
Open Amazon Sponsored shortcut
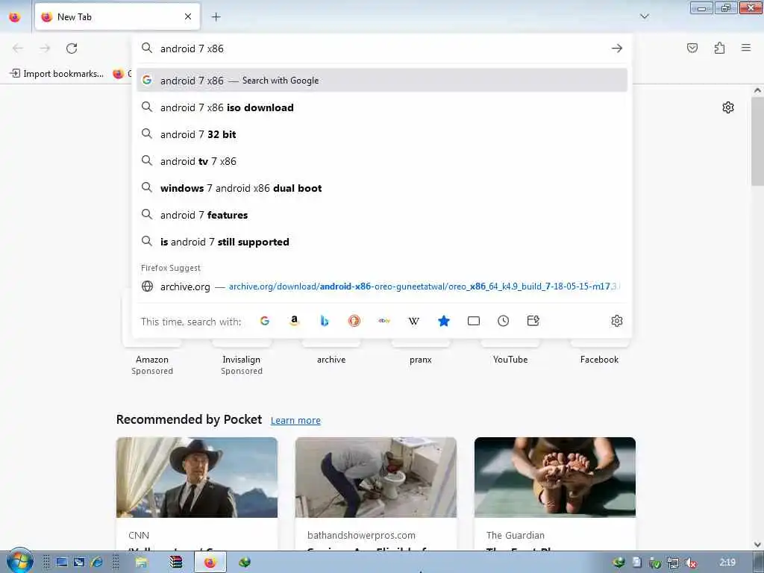pyautogui.click(x=152, y=360)
